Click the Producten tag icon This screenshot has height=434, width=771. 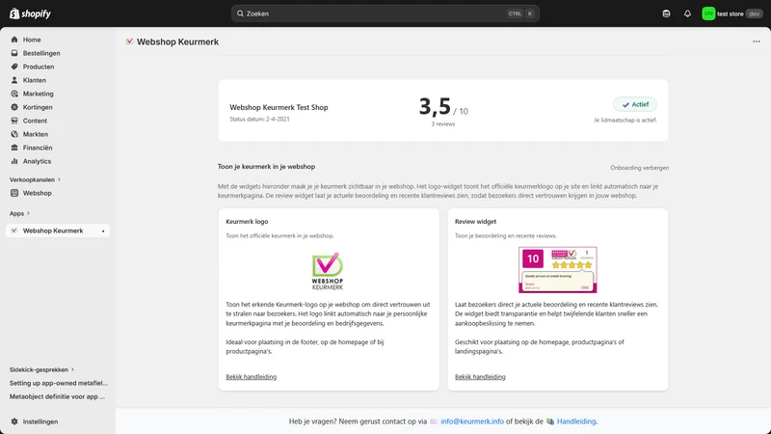click(14, 67)
